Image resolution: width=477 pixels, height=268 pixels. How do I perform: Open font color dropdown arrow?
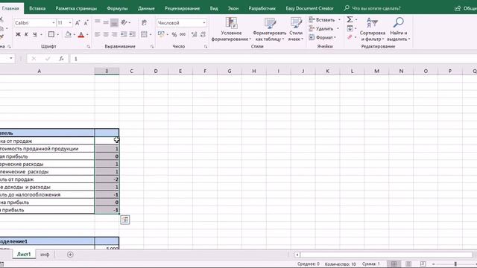[x=87, y=35]
